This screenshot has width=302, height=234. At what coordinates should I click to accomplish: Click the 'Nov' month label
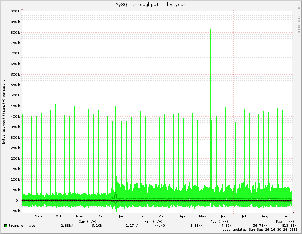pyautogui.click(x=79, y=216)
